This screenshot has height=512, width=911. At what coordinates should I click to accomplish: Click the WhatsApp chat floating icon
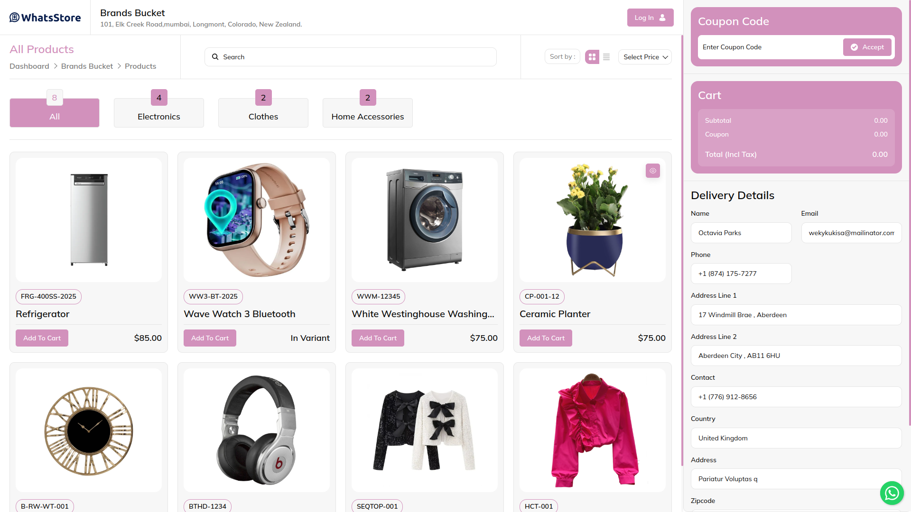click(892, 493)
